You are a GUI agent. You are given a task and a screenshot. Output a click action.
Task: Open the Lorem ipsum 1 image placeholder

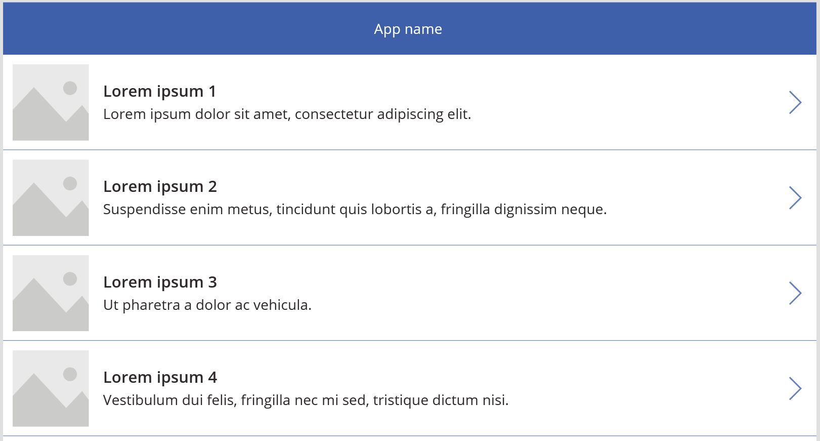pos(51,102)
